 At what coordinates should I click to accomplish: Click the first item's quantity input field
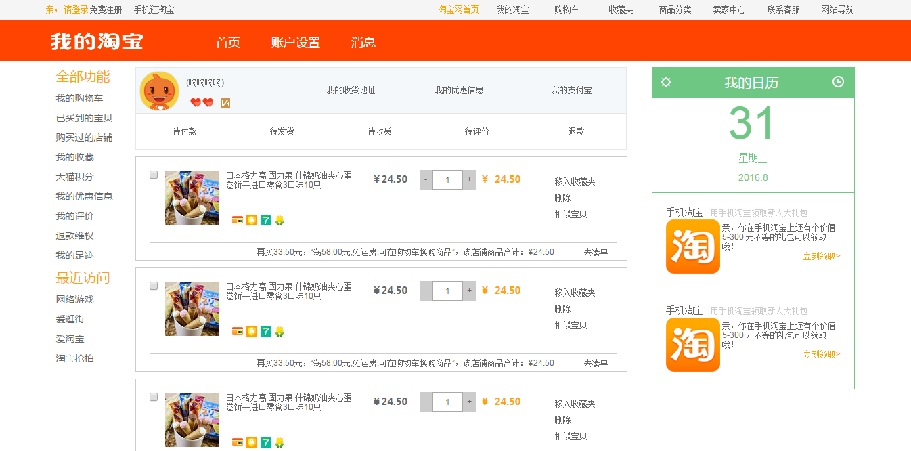(447, 179)
